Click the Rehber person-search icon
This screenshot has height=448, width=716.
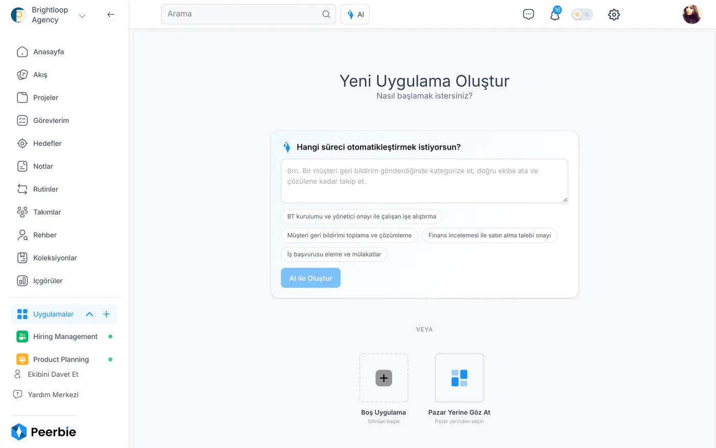click(x=23, y=235)
